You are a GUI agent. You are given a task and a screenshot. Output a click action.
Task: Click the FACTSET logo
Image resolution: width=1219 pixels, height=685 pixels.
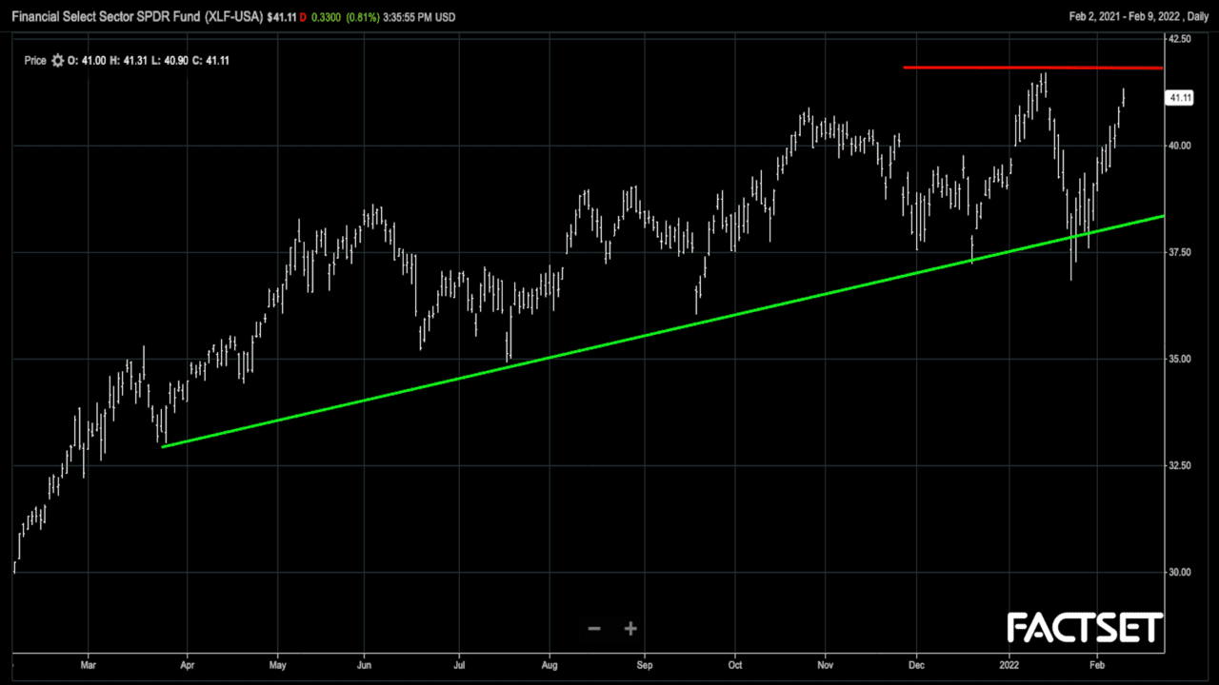coord(1085,628)
